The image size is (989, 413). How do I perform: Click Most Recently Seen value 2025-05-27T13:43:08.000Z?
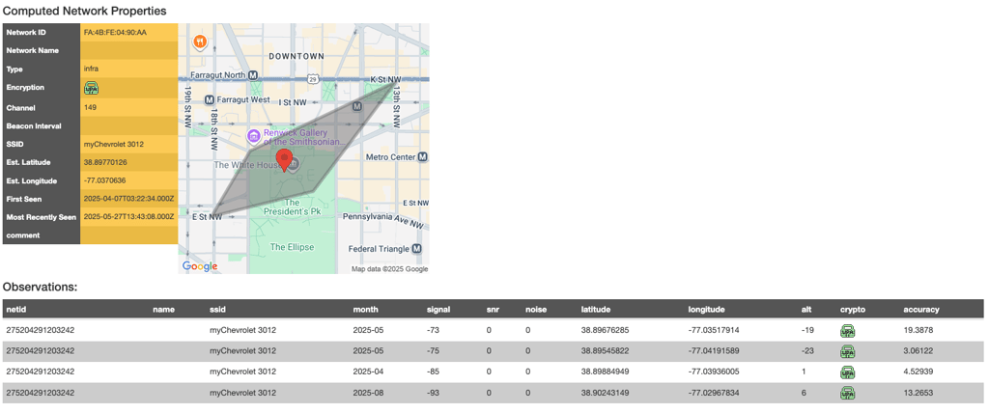point(128,217)
